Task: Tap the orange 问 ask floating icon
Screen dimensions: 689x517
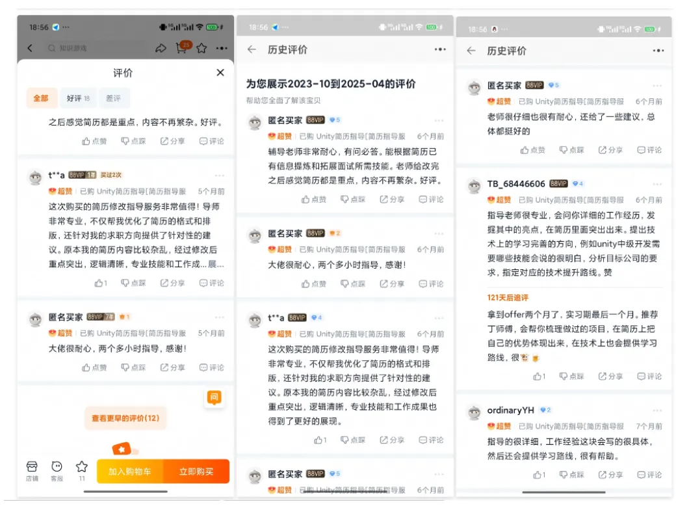Action: pos(214,397)
